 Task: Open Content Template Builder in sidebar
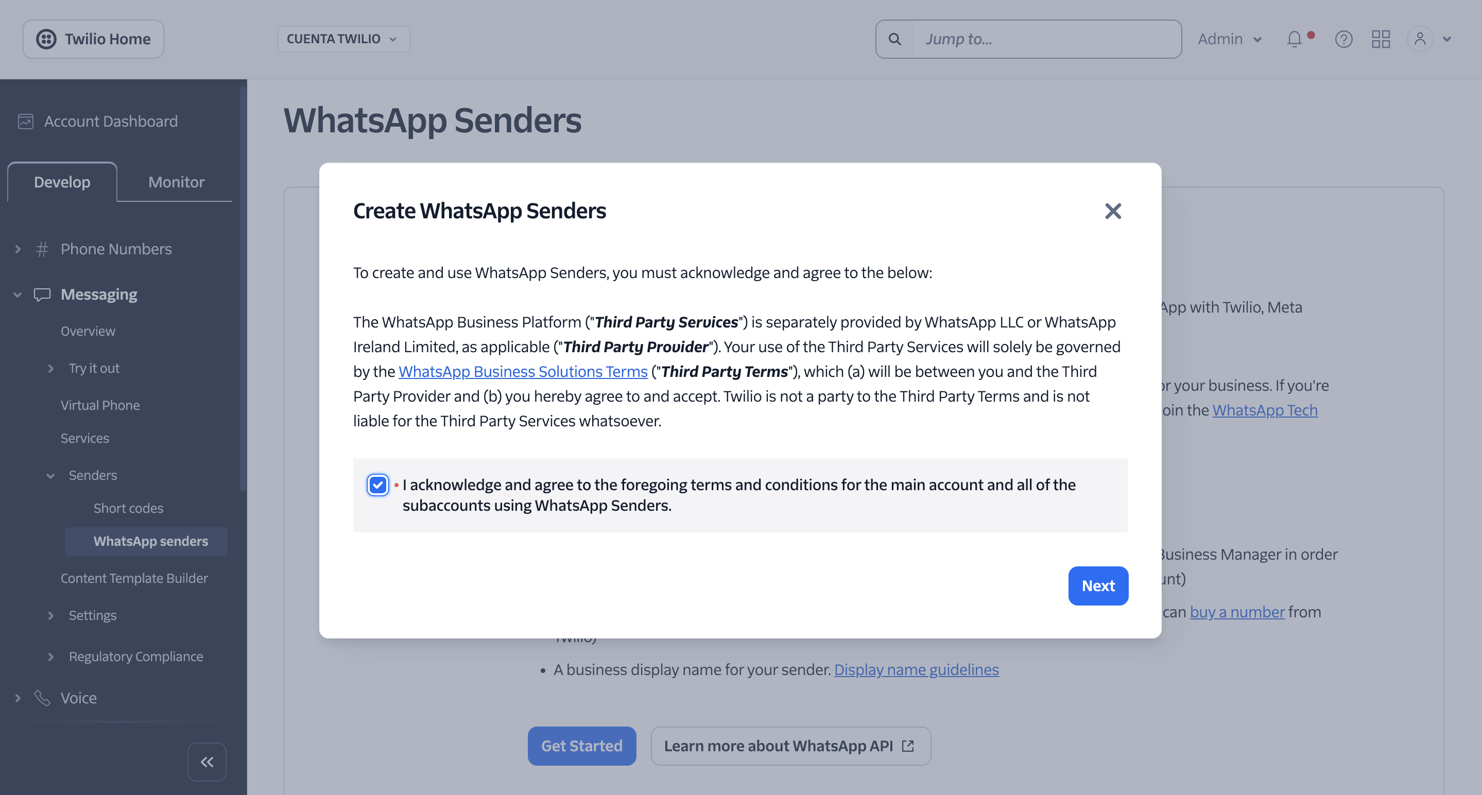pyautogui.click(x=134, y=578)
